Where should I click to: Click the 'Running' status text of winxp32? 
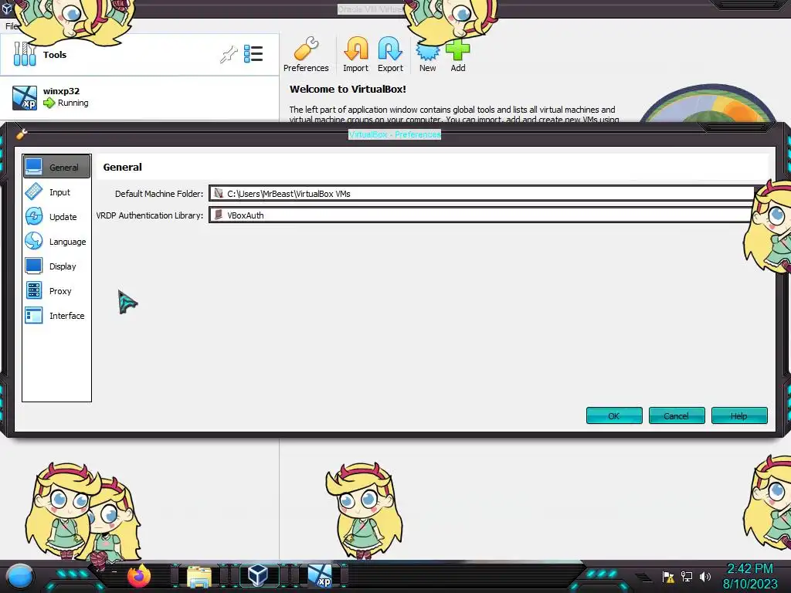[73, 103]
